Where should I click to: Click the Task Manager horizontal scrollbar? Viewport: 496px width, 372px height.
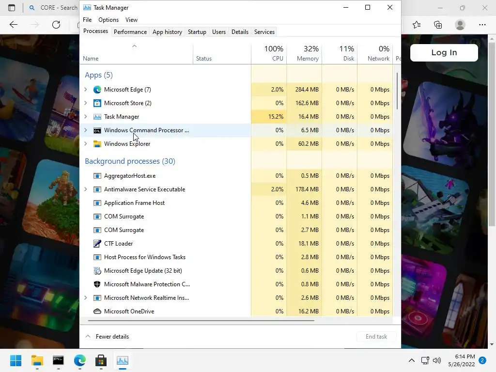click(201, 321)
